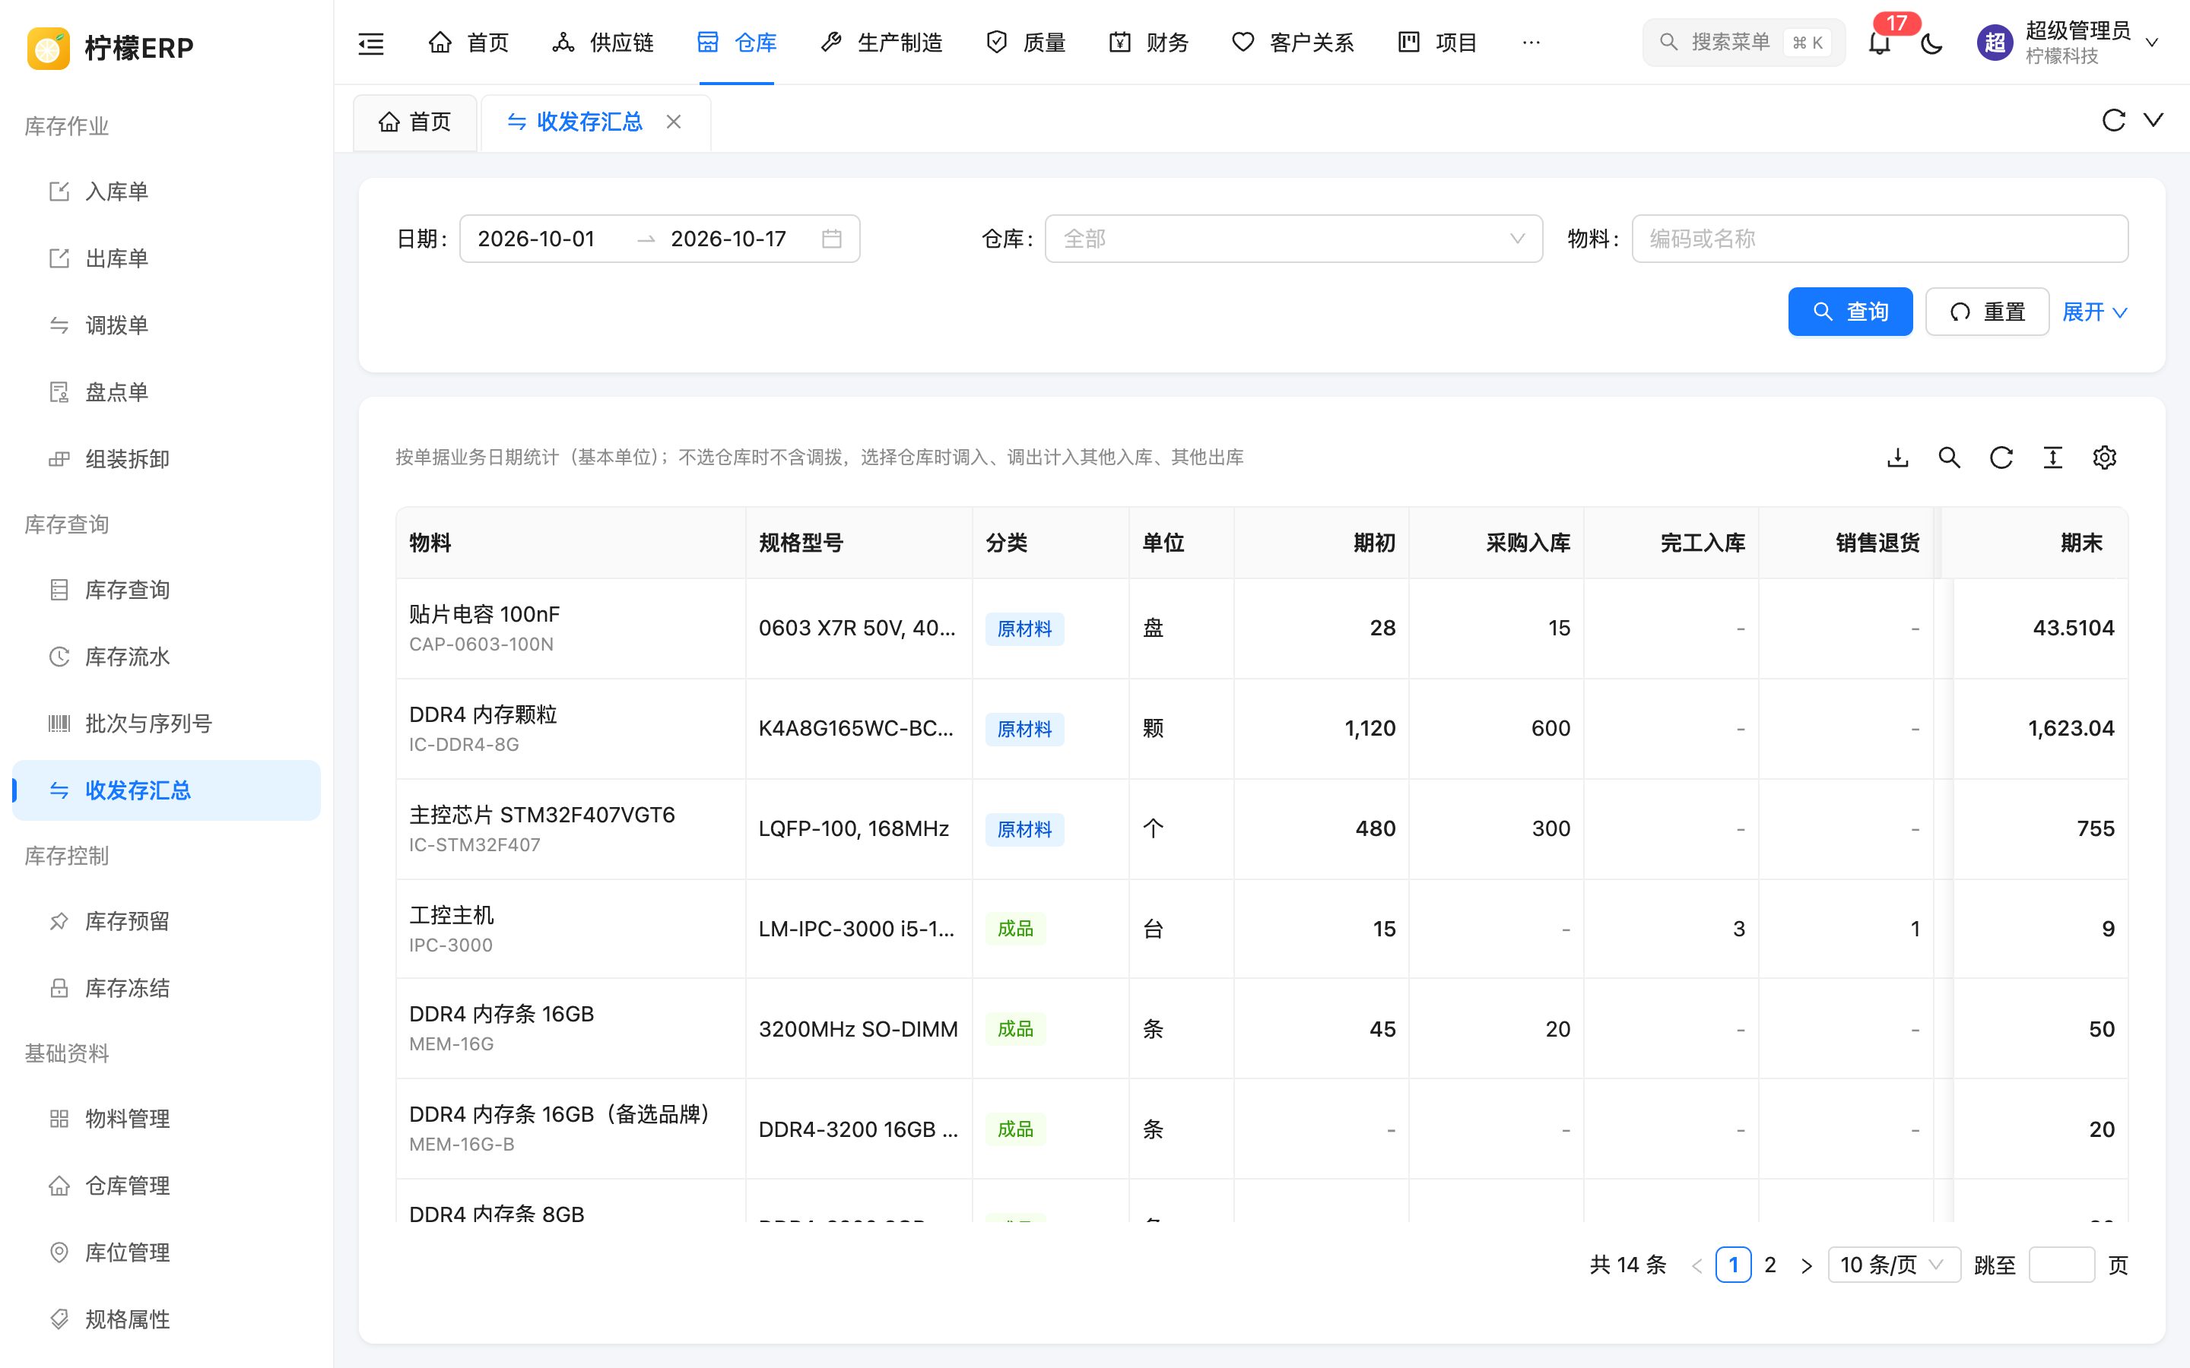The width and height of the screenshot is (2190, 1368).
Task: Focus the 跳至 page jump input
Action: (2061, 1265)
